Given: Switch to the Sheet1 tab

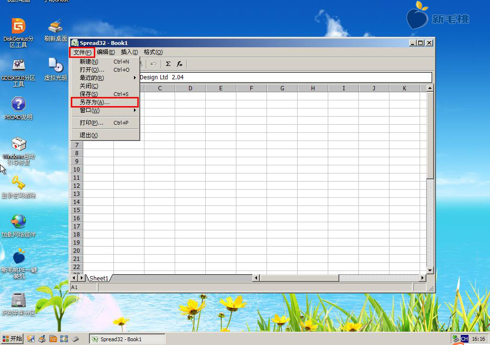Looking at the screenshot, I should pos(99,278).
